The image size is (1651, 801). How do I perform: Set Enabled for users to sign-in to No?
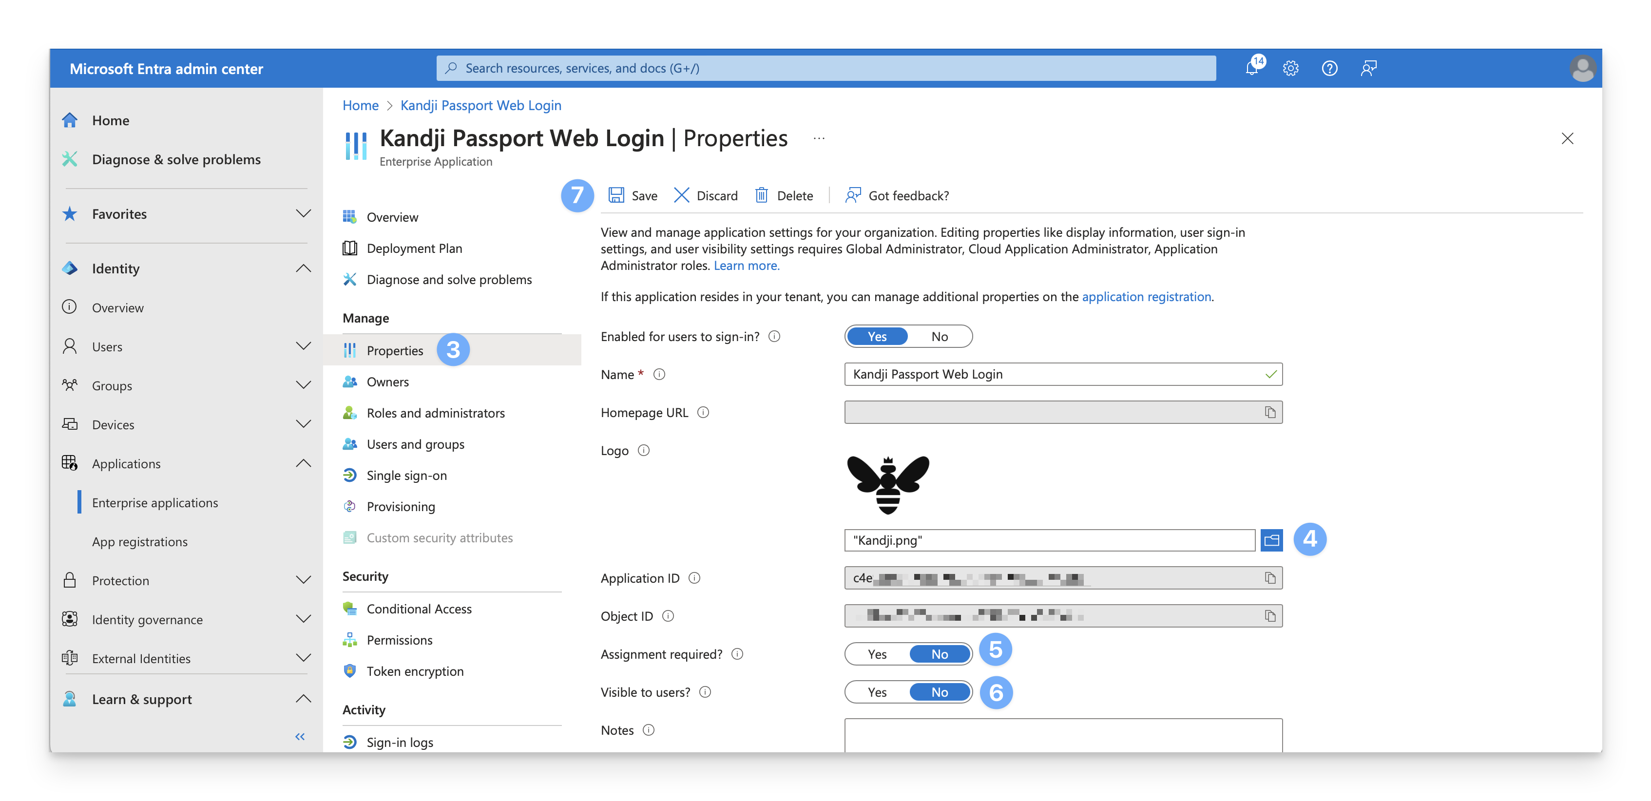(x=939, y=336)
